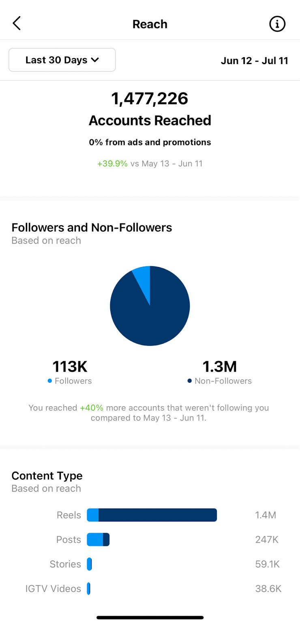
Task: Tap the Posts reach bar
Action: [x=98, y=540]
